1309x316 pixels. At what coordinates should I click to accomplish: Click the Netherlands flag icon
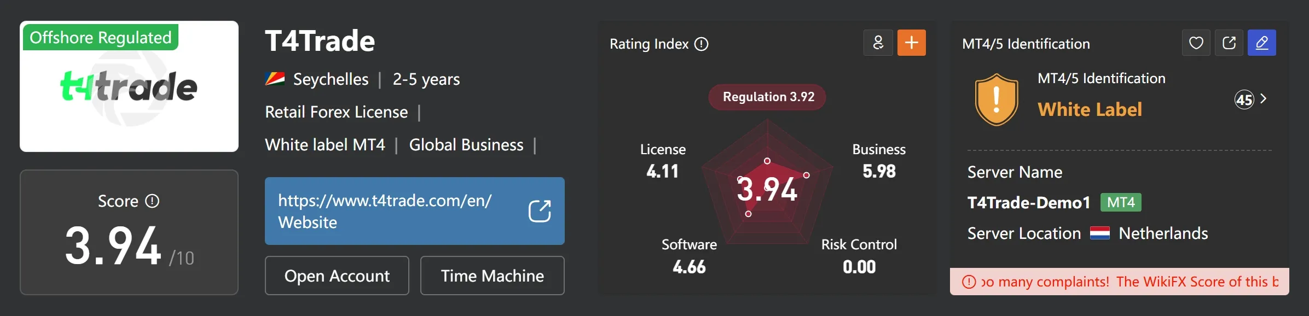pyautogui.click(x=1099, y=233)
